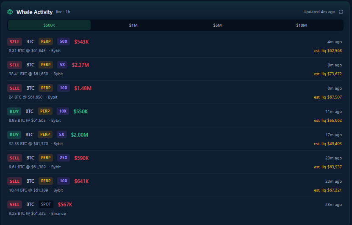
Task: Click the $543K trade amount
Action: pyautogui.click(x=81, y=42)
